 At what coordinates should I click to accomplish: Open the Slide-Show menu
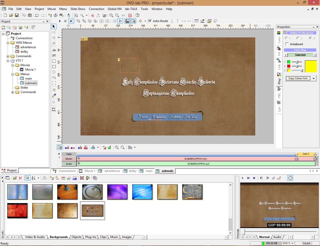tap(78, 9)
